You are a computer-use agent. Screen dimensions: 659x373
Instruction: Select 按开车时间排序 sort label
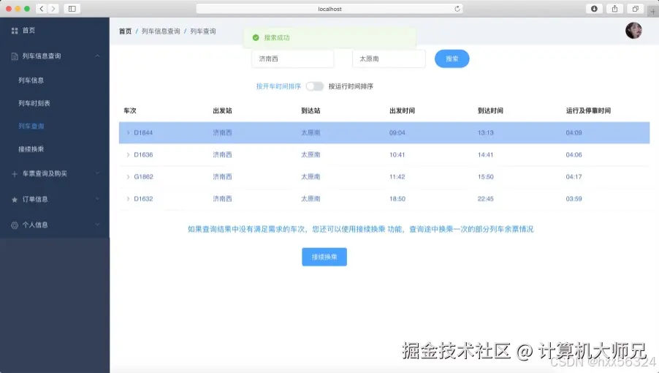coord(278,86)
